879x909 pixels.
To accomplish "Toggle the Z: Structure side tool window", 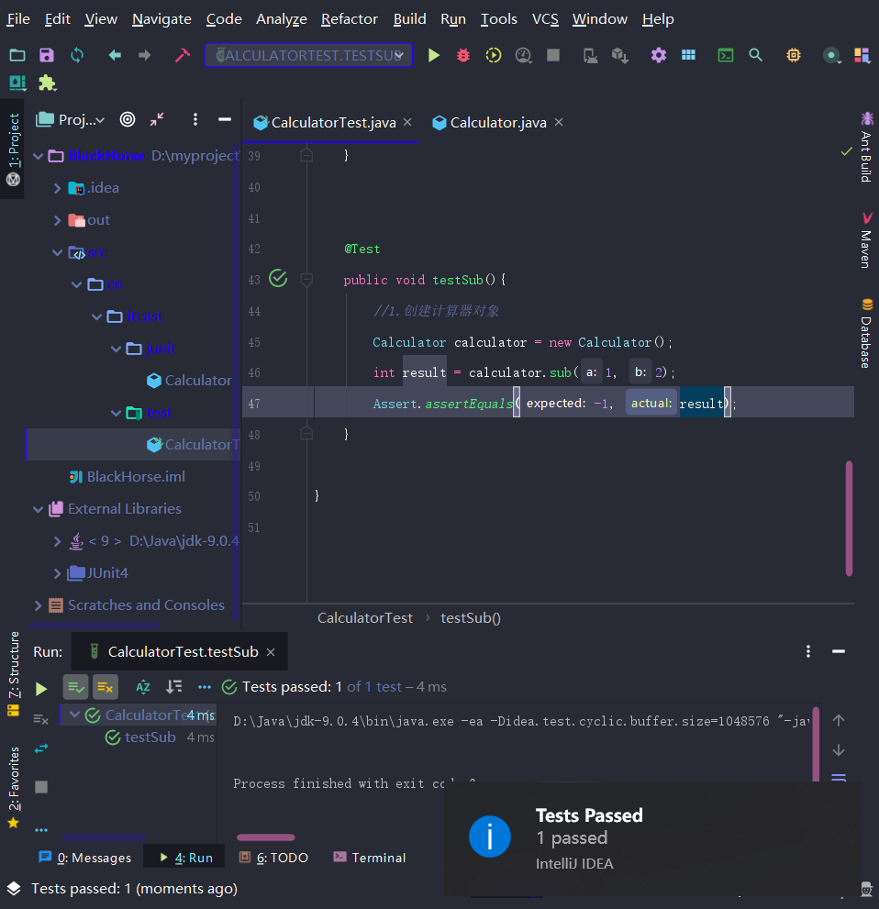I will point(14,673).
